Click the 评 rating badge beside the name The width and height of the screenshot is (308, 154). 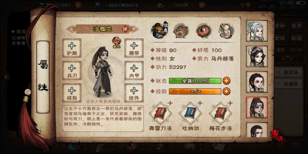pos(125,29)
